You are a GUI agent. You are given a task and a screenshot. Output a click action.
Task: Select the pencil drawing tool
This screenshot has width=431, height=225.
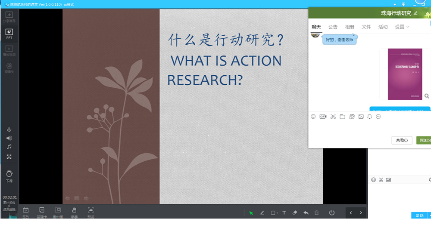(262, 213)
